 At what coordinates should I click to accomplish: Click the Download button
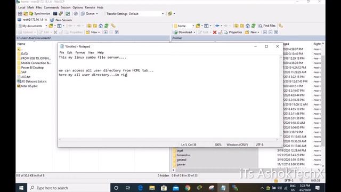click(183, 32)
